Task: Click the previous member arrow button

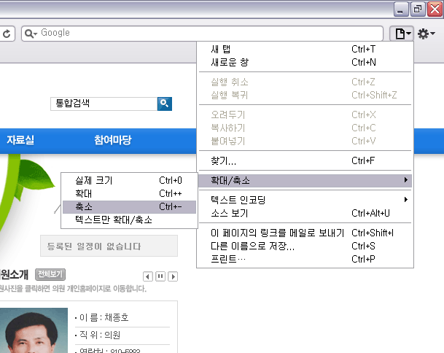Action: pyautogui.click(x=148, y=276)
